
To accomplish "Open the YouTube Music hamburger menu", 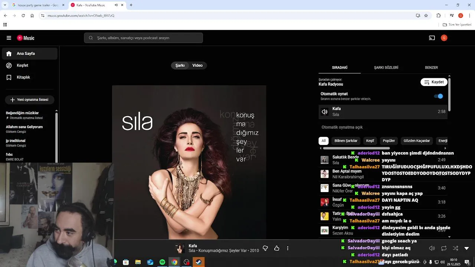I will point(9,38).
